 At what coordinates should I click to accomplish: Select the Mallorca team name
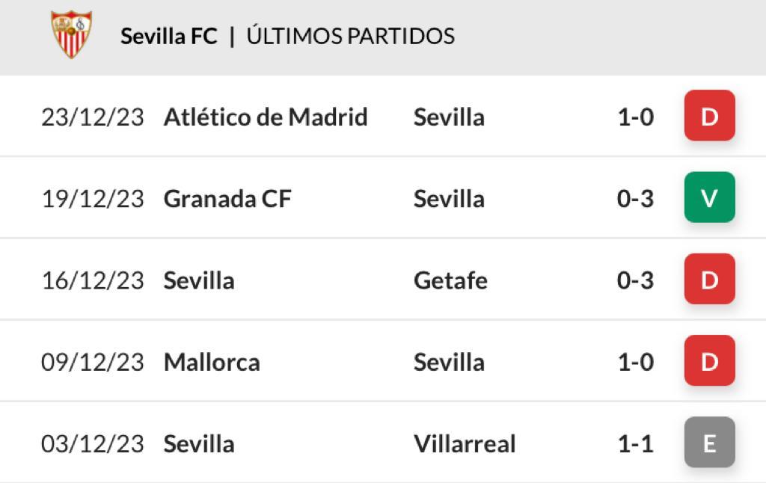tap(212, 363)
